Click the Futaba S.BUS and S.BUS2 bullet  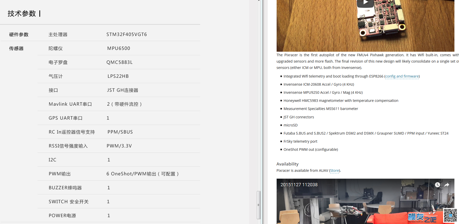366,133
